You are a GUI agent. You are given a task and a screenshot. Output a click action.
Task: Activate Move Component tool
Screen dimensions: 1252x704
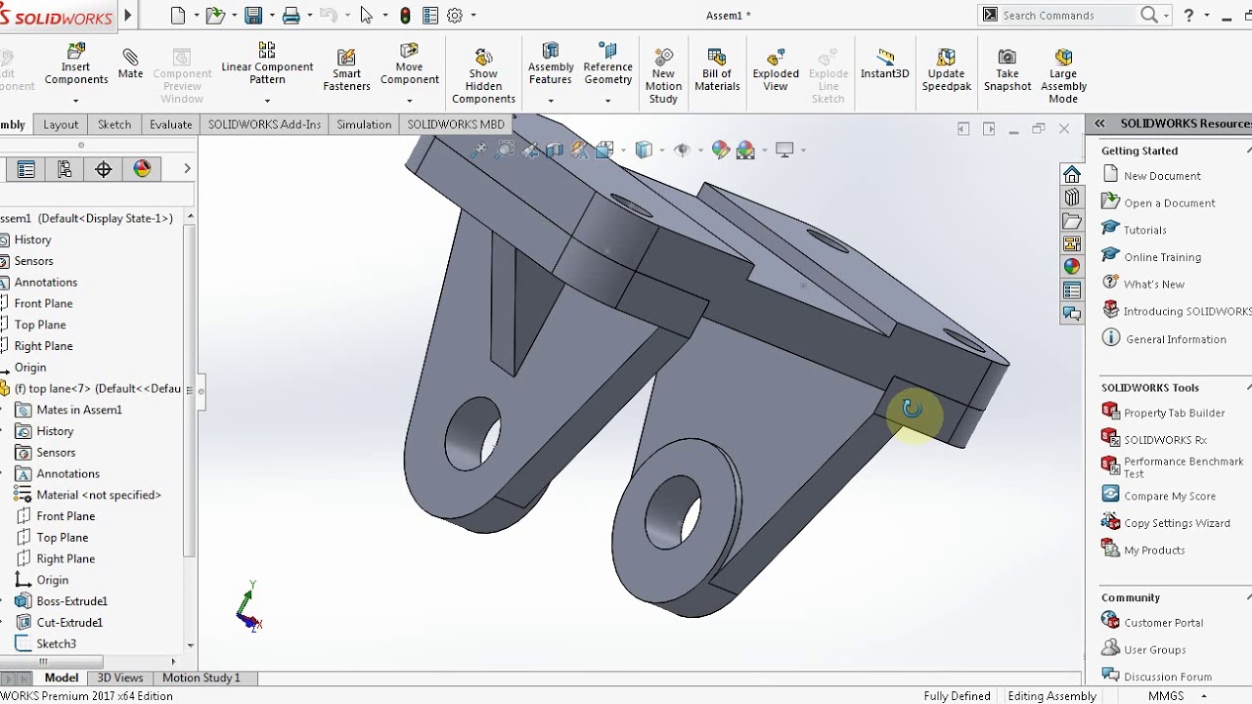point(409,64)
